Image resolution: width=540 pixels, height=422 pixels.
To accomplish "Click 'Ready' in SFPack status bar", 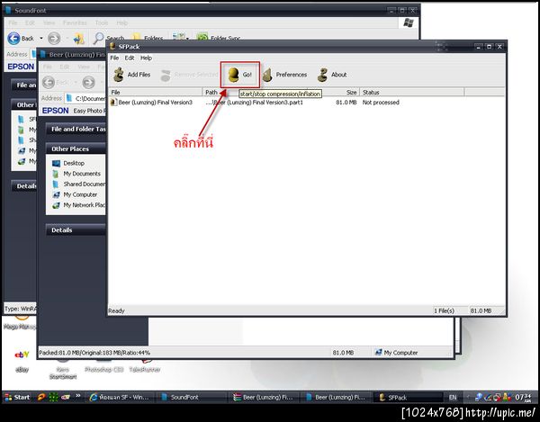I will click(116, 310).
